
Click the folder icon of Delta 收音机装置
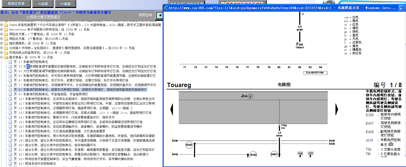point(6,25)
